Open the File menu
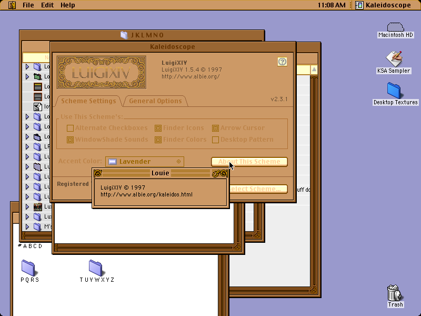Viewport: 421px width, 316px height. (28, 5)
